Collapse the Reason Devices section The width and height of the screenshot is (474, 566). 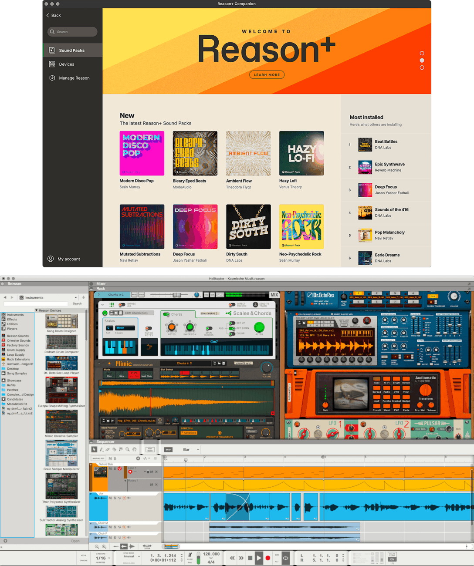(x=36, y=310)
